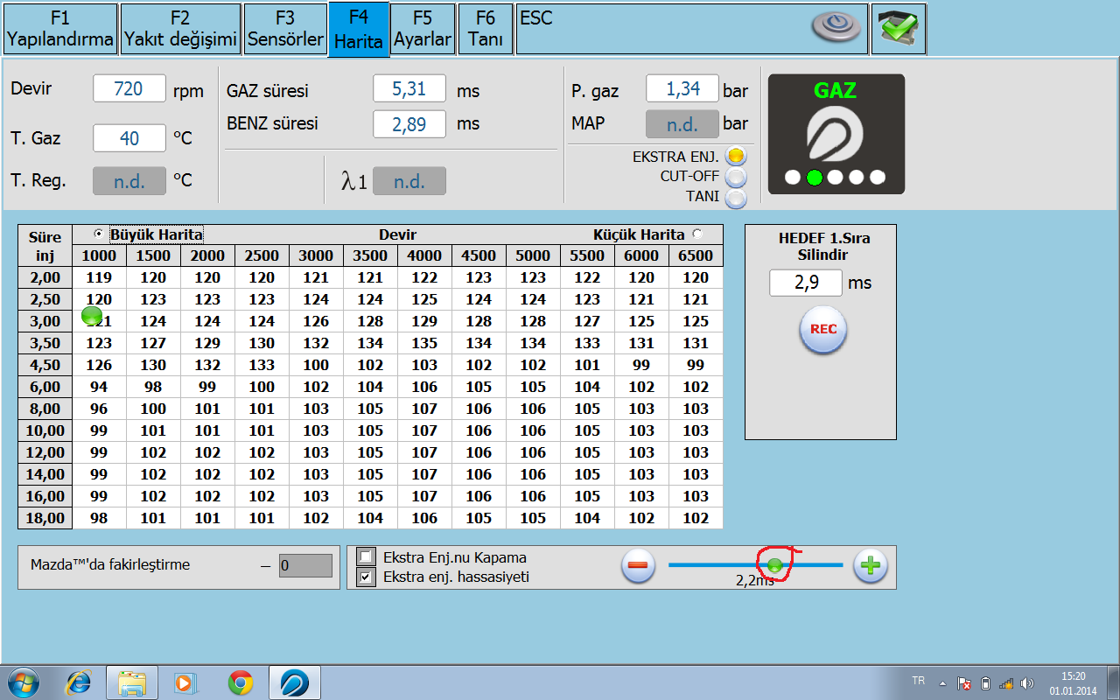Click the GAZ süresi value field

click(409, 89)
